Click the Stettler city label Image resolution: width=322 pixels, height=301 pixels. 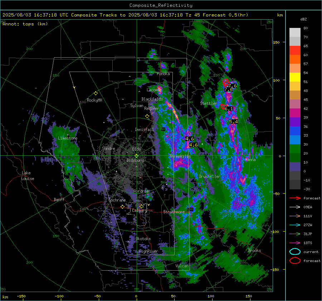tap(209, 103)
